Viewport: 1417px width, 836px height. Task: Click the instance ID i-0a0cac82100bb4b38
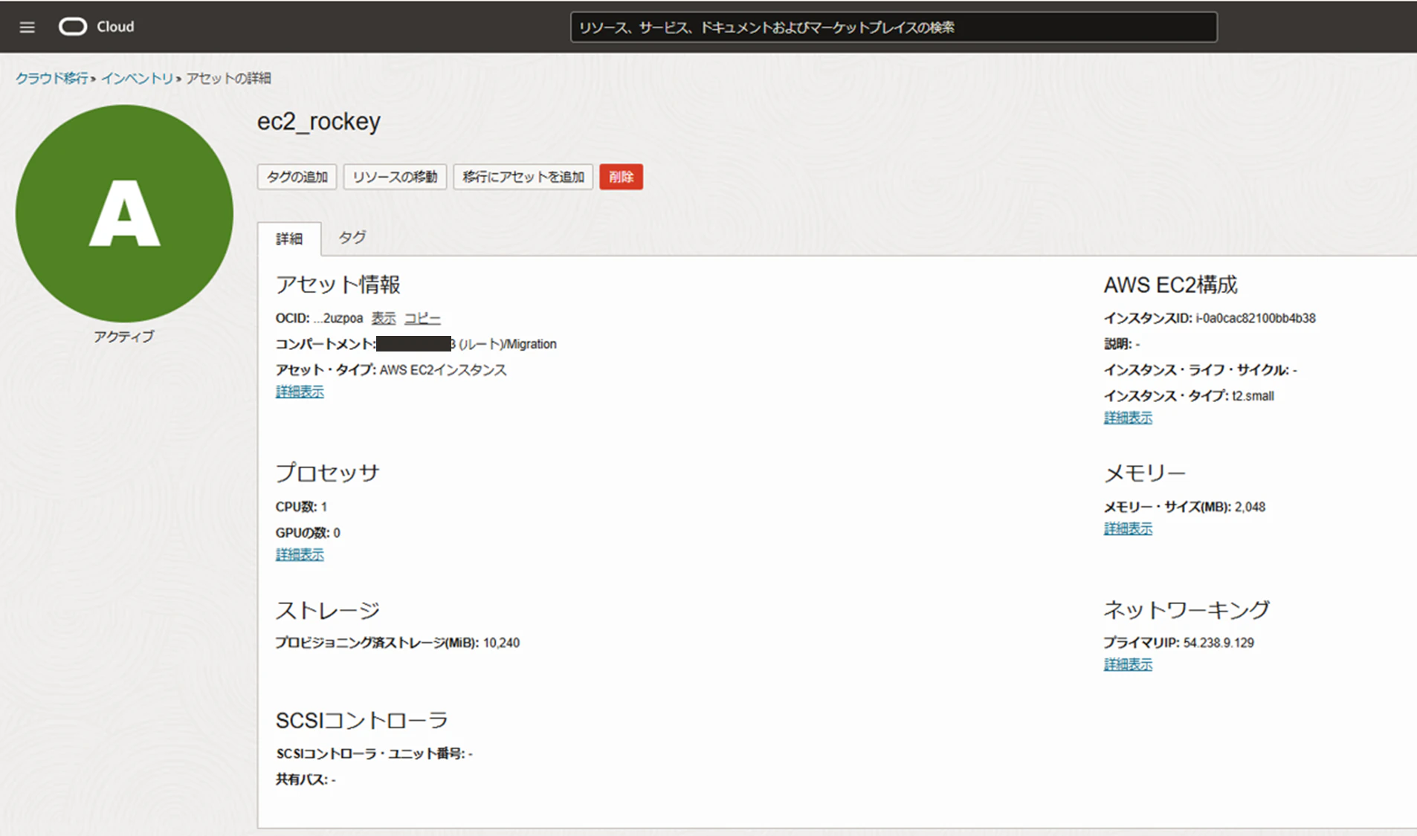tap(1256, 318)
